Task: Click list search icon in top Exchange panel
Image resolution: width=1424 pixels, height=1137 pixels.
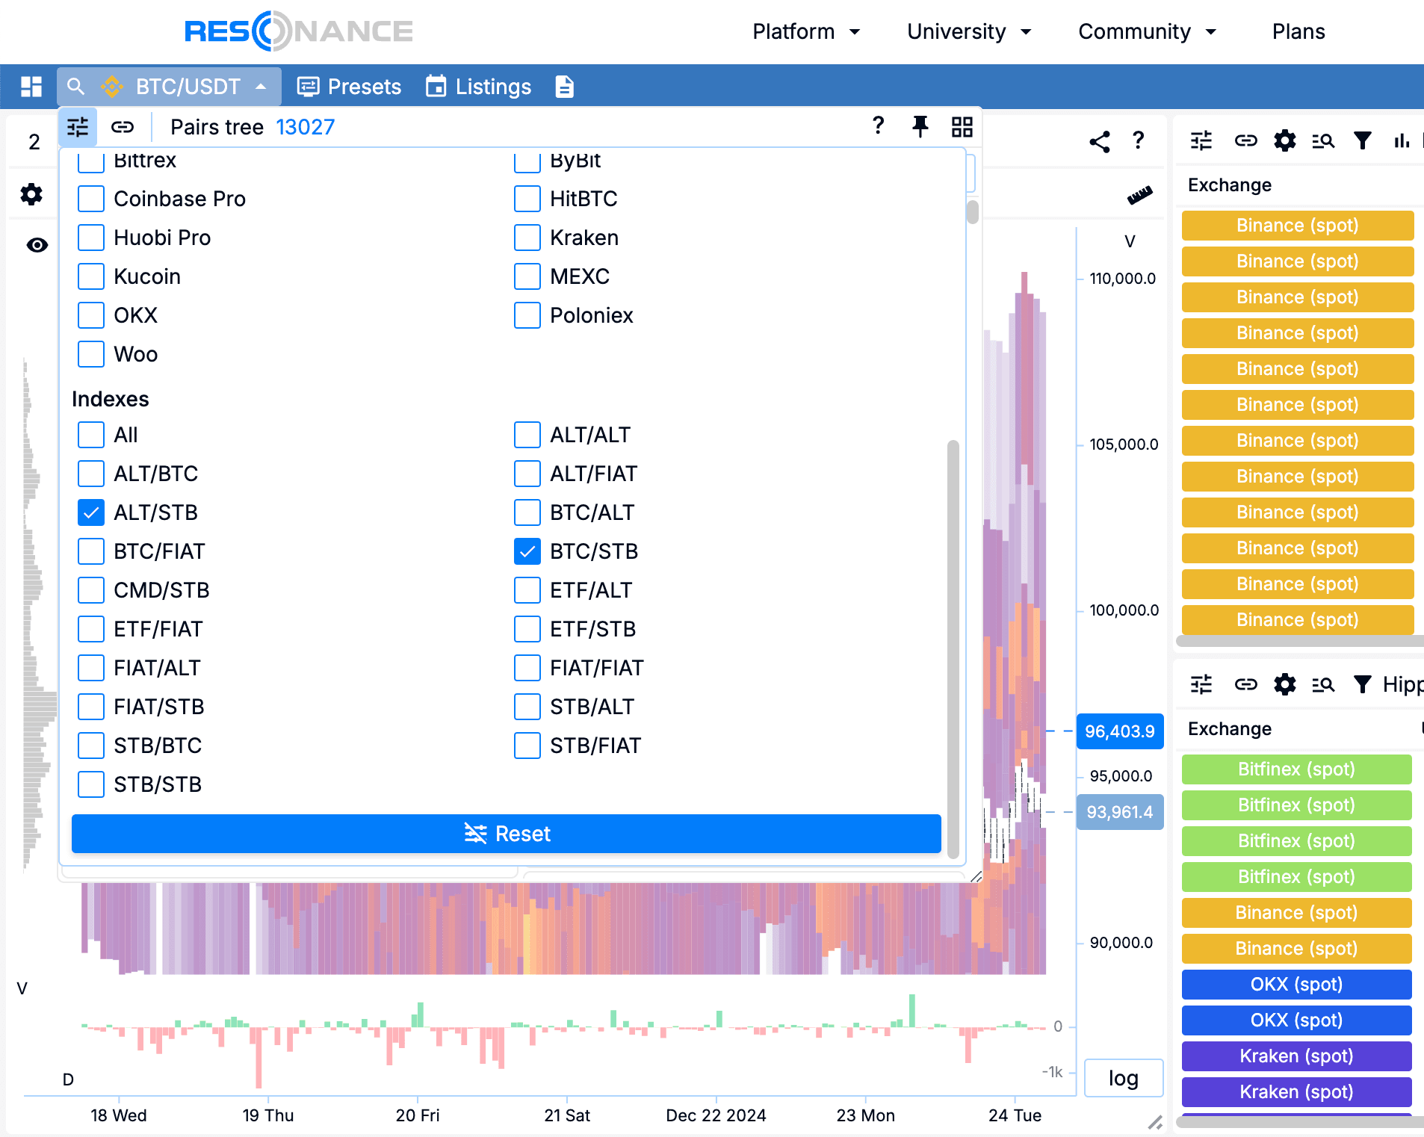Action: pyautogui.click(x=1324, y=140)
